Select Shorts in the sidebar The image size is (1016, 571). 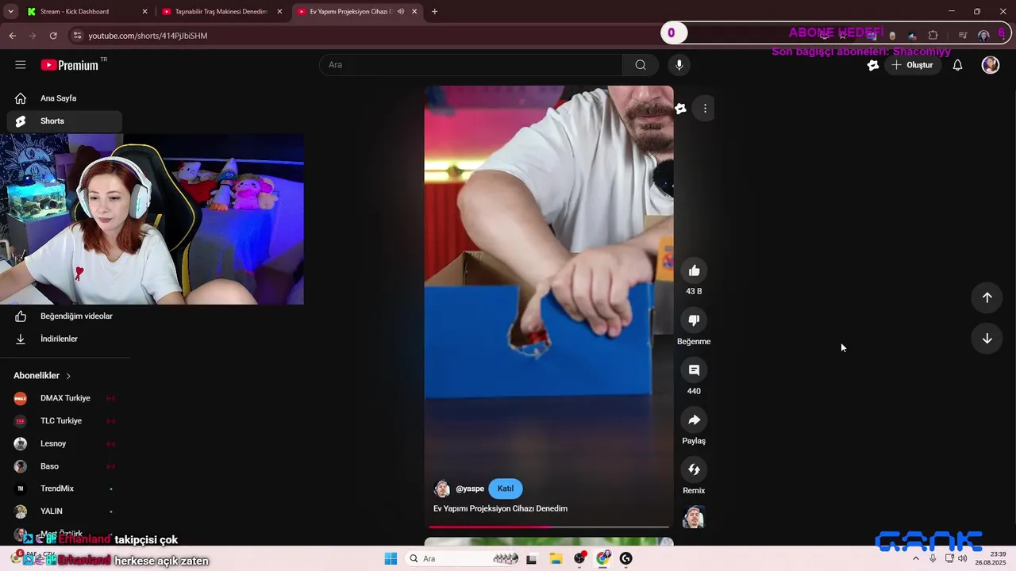point(64,121)
